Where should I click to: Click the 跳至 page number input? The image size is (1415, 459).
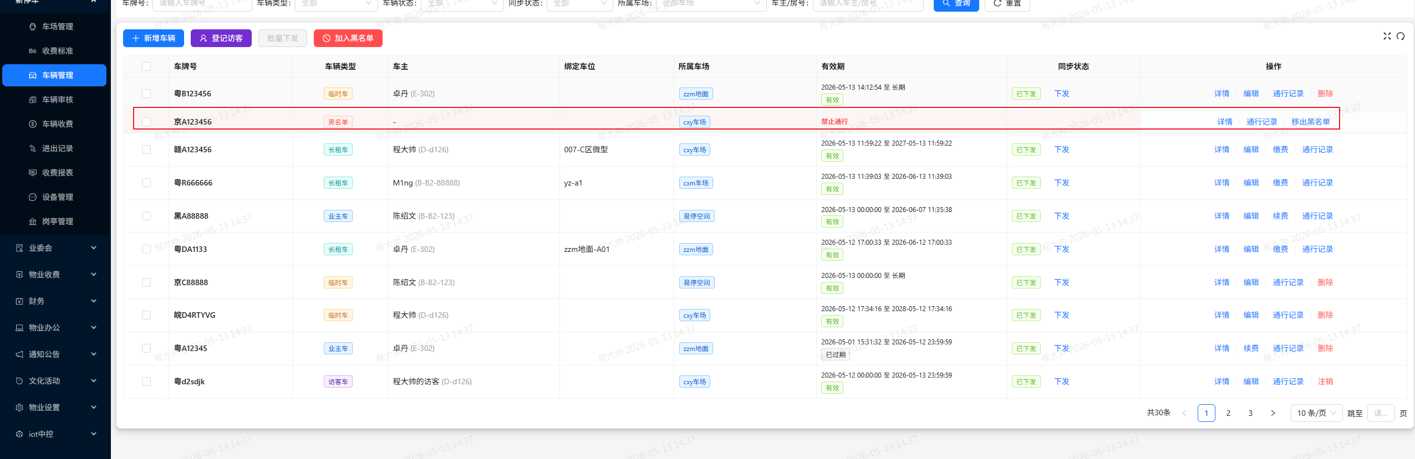pos(1381,413)
